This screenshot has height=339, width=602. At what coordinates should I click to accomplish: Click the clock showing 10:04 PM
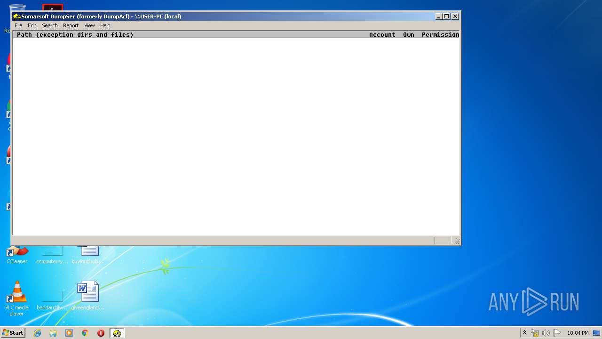[578, 333]
